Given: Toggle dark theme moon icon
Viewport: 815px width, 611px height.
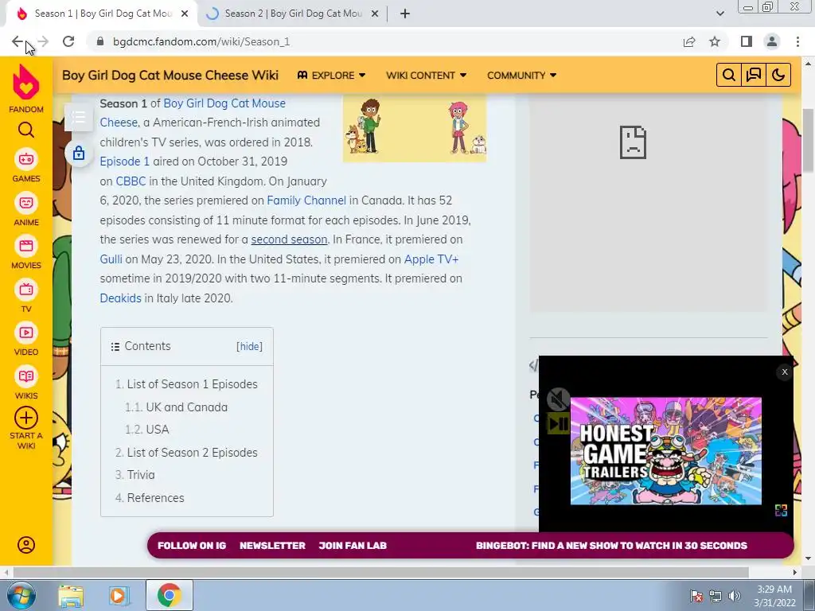Looking at the screenshot, I should (778, 76).
